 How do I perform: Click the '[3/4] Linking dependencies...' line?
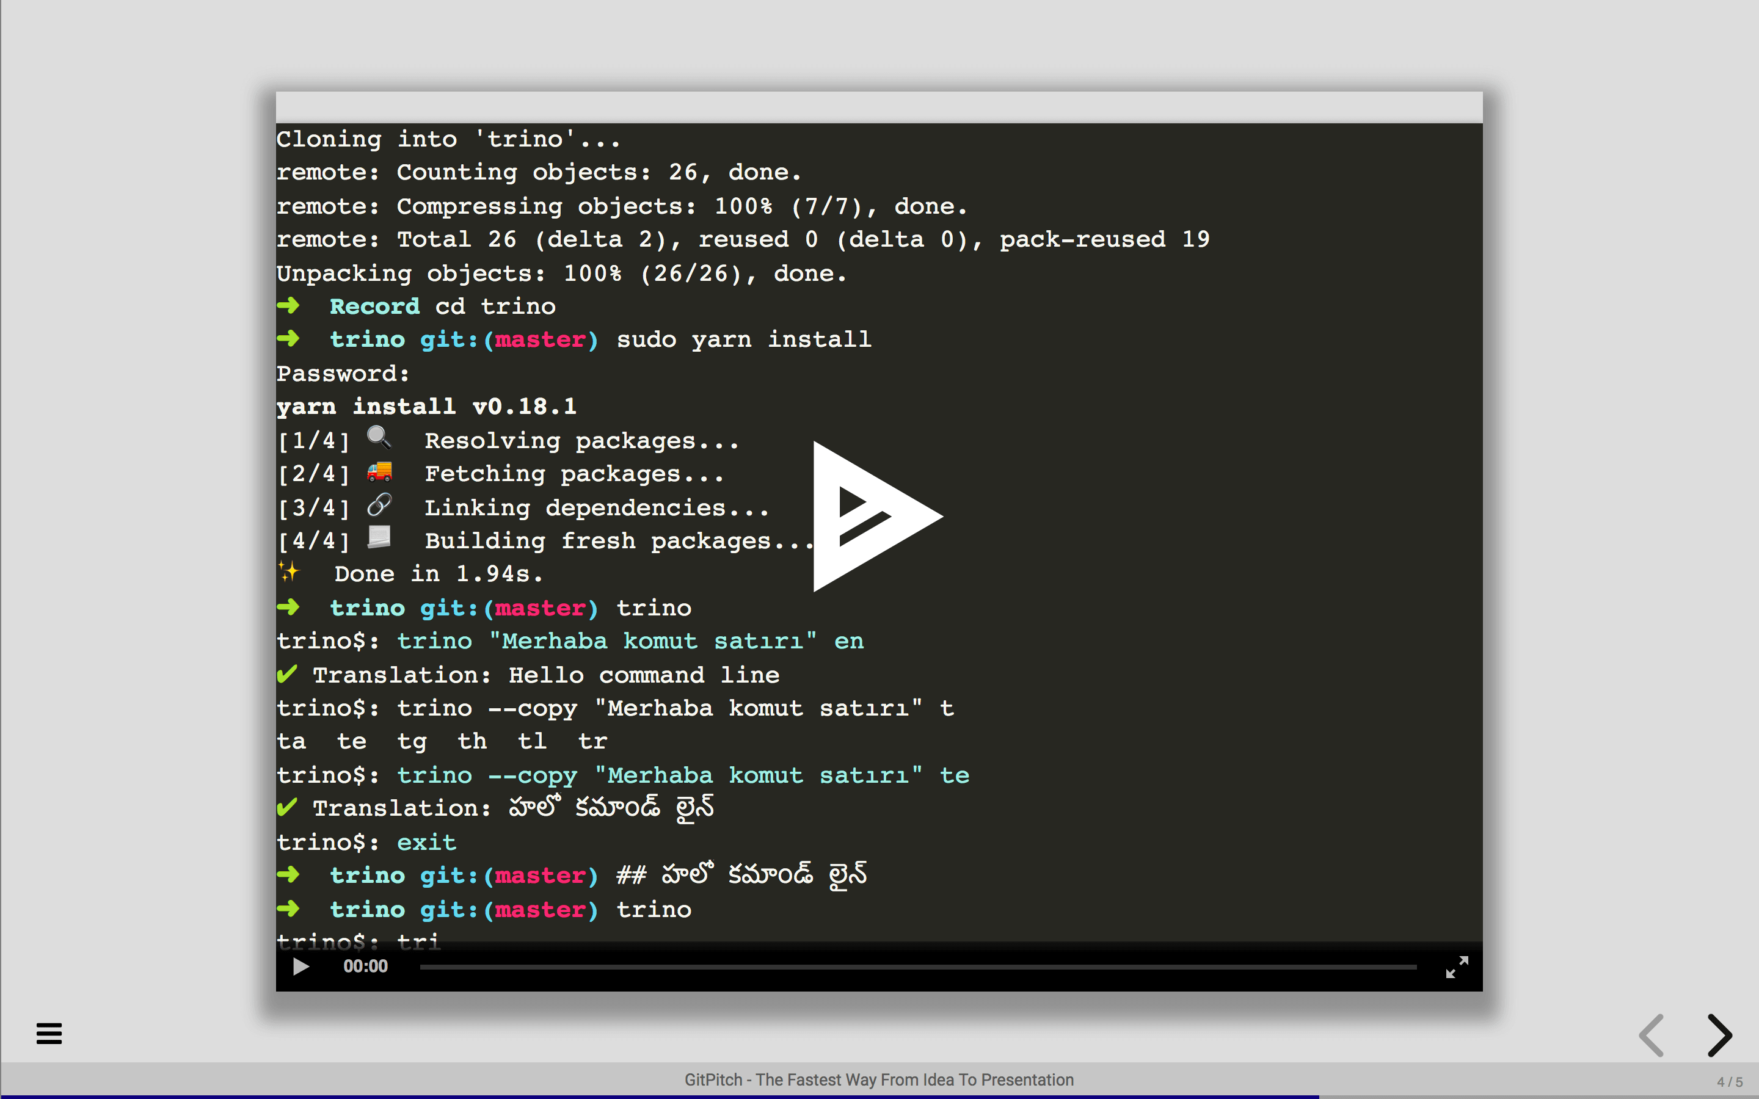[x=523, y=507]
